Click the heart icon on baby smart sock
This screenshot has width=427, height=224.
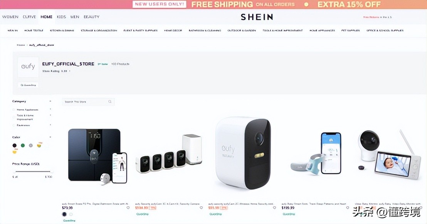coord(348,208)
